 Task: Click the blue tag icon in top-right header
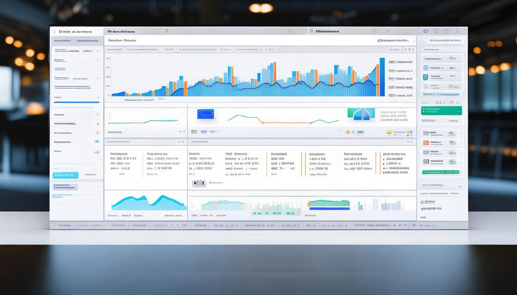pos(426,31)
